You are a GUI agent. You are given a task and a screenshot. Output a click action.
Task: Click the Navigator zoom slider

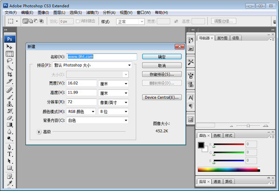248,126
